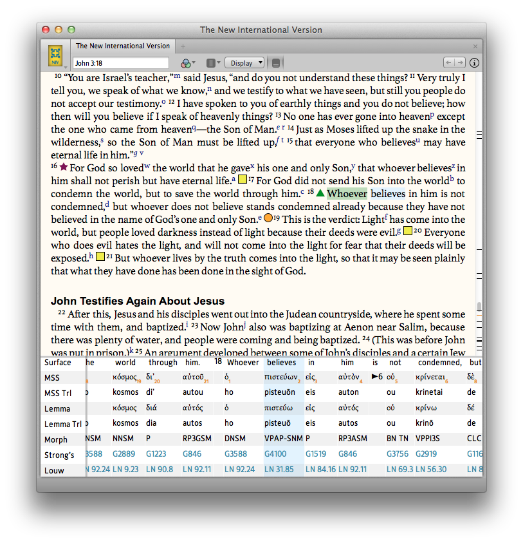The image size is (523, 543).
Task: Open the yellow note icon before verse 20
Action: point(408,231)
